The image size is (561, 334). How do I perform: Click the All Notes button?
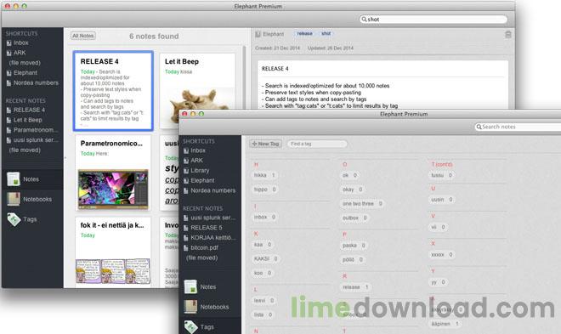coord(83,36)
